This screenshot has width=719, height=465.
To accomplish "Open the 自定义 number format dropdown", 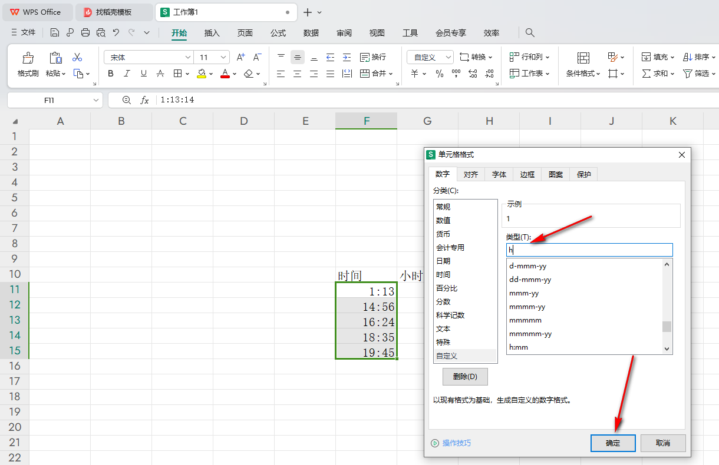I will click(448, 57).
